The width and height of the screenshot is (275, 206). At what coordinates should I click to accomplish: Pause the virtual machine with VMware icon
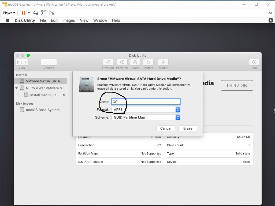point(23,13)
